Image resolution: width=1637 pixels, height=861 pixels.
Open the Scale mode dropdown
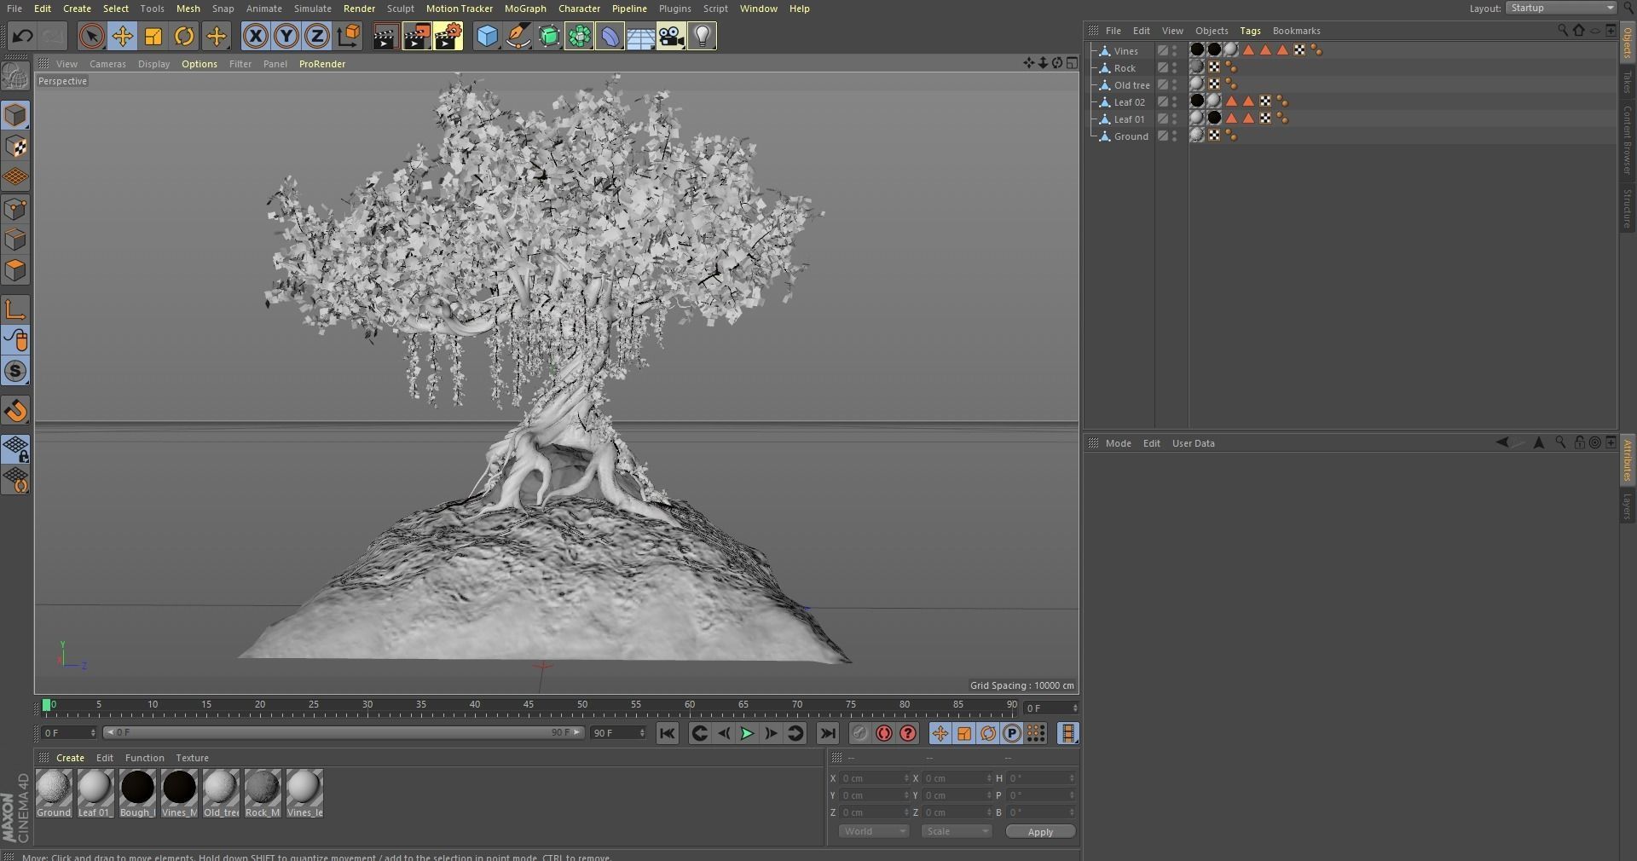pyautogui.click(x=957, y=831)
